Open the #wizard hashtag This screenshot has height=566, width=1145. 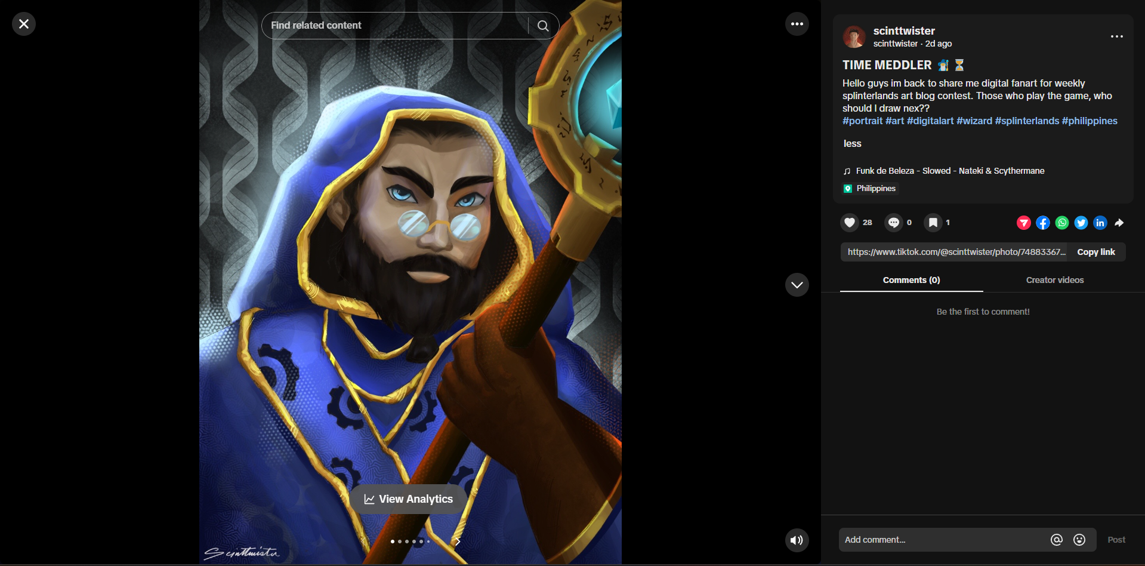click(974, 121)
